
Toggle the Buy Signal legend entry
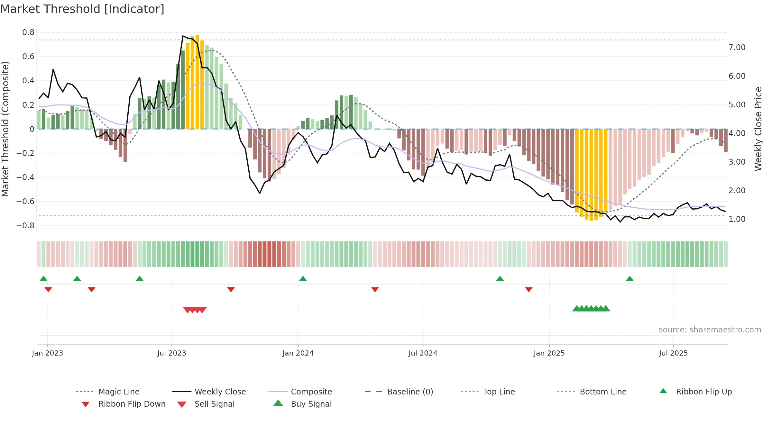[x=302, y=404]
